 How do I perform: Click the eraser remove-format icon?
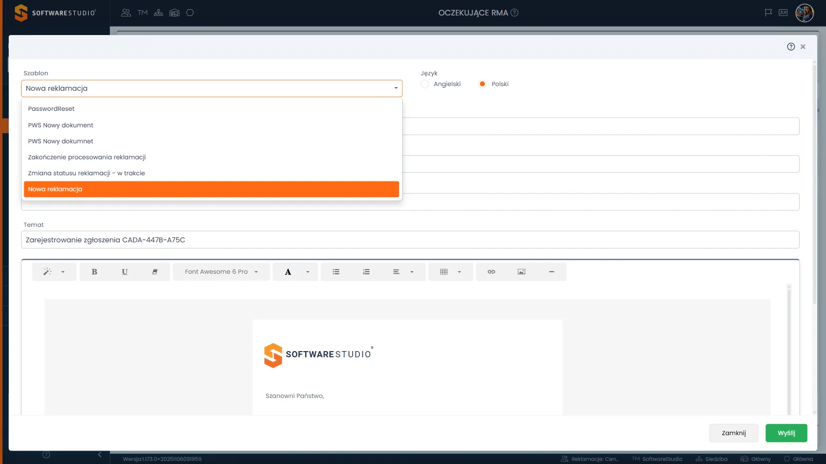(154, 272)
